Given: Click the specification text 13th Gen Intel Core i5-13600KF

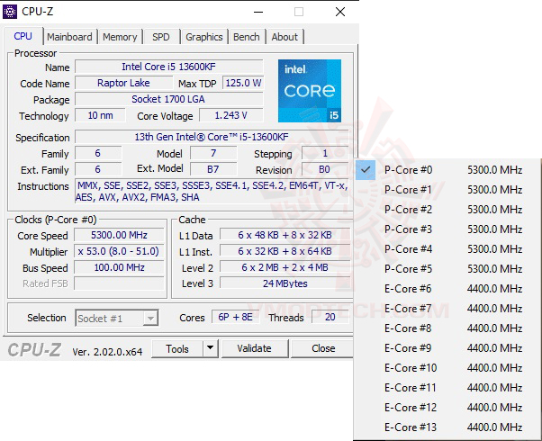Looking at the screenshot, I should click(212, 137).
